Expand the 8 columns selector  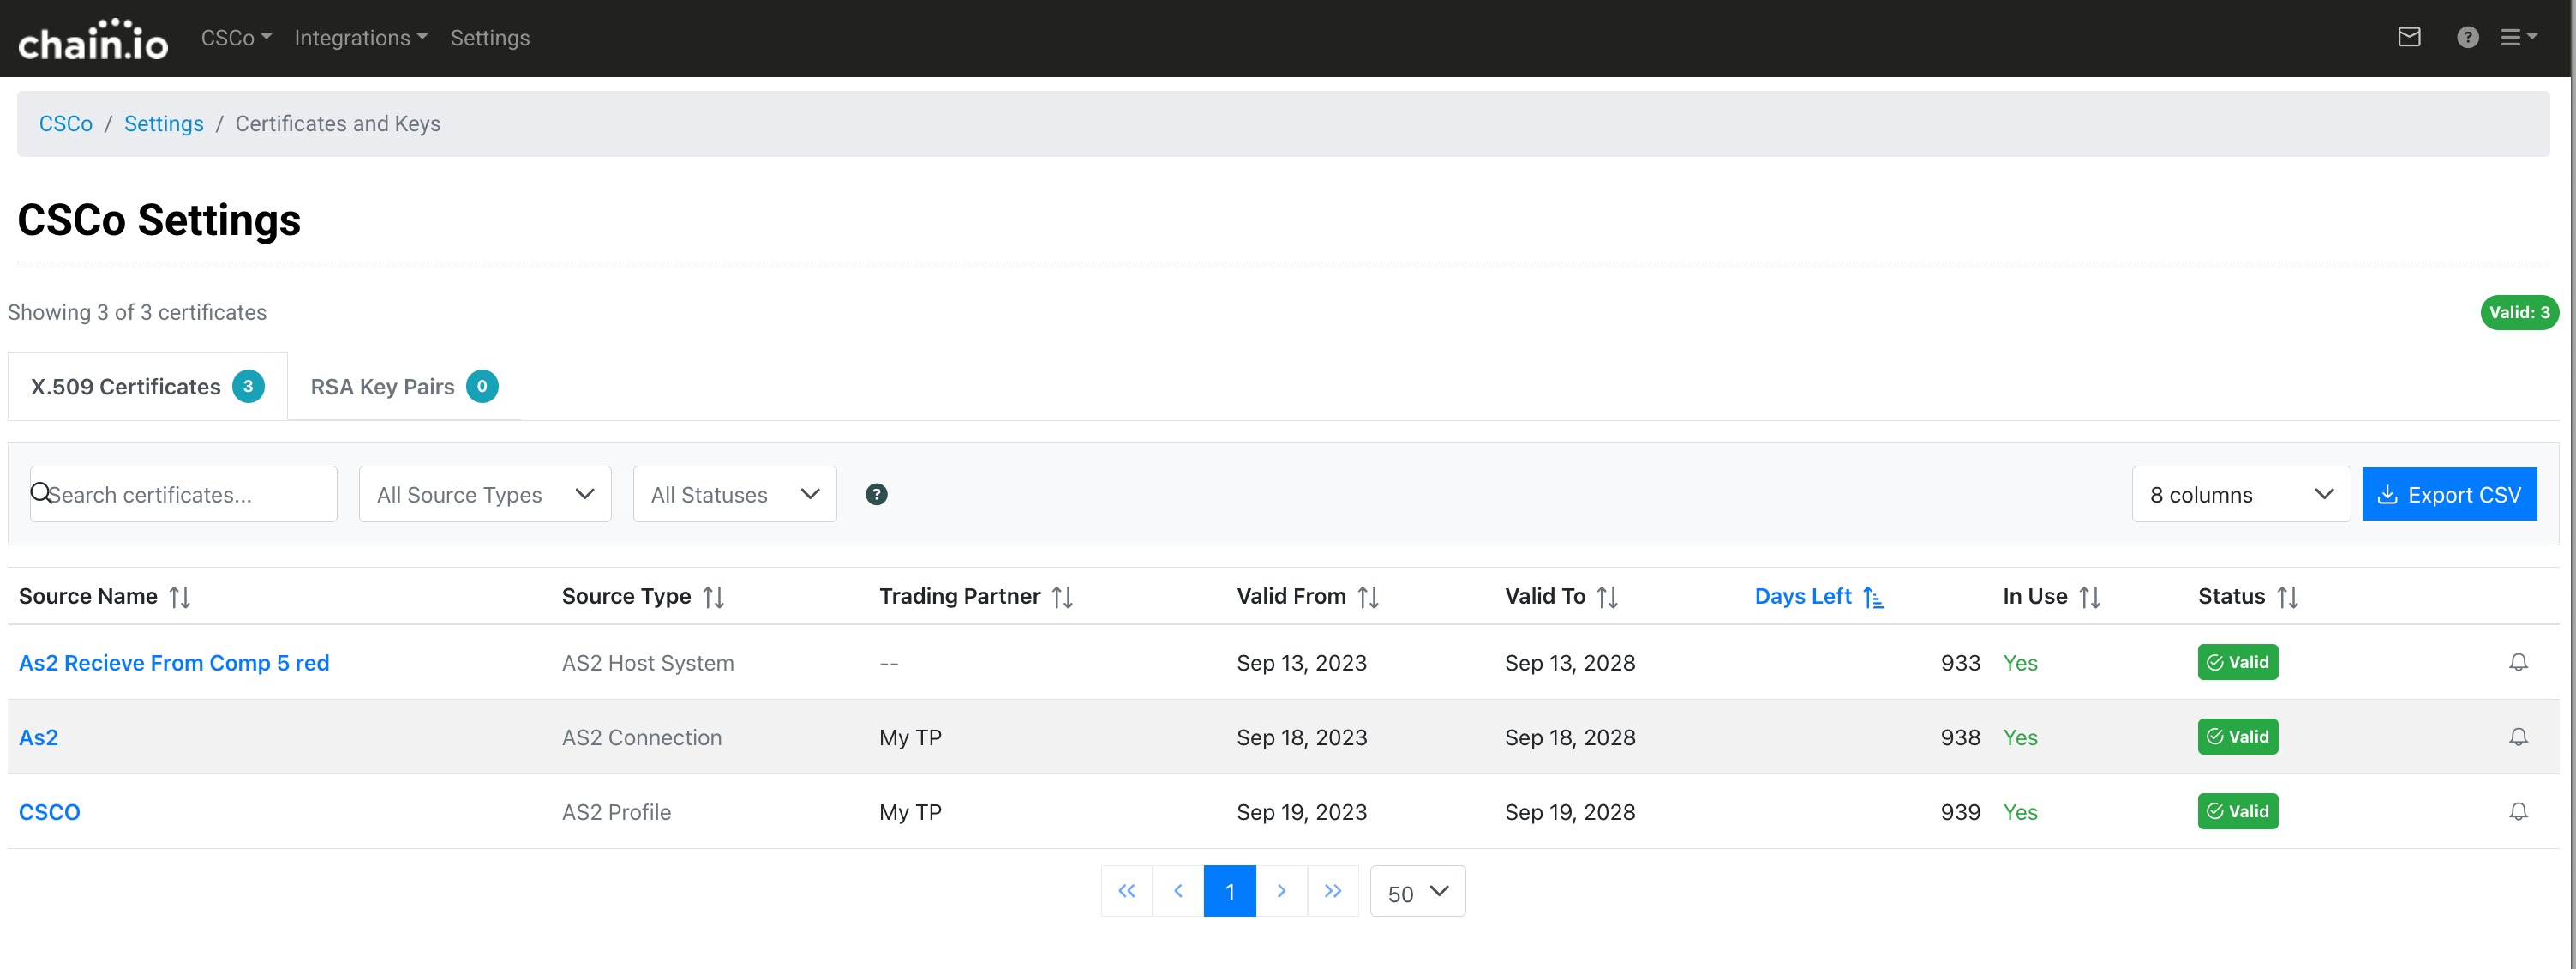pyautogui.click(x=2240, y=495)
